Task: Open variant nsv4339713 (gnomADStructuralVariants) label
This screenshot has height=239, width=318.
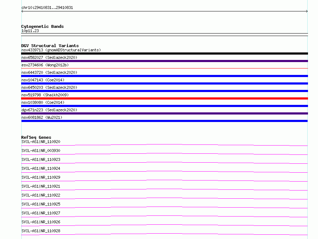Action: [61, 50]
